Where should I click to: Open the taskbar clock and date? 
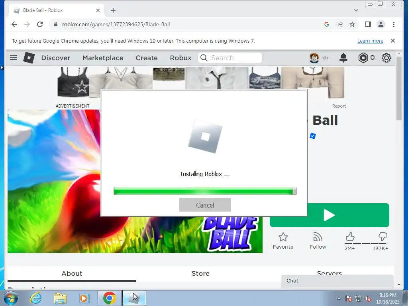pyautogui.click(x=388, y=298)
